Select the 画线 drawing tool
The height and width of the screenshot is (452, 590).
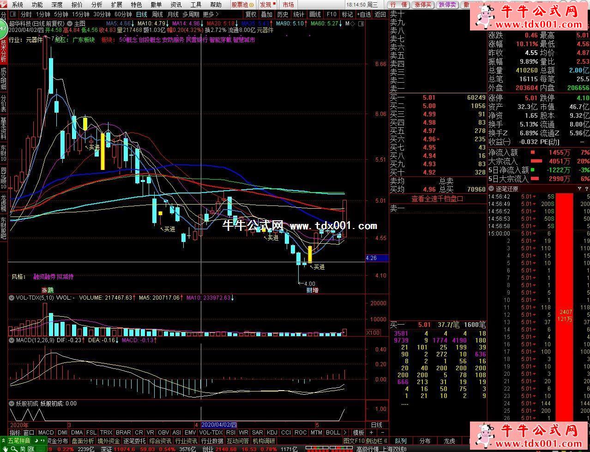315,14
